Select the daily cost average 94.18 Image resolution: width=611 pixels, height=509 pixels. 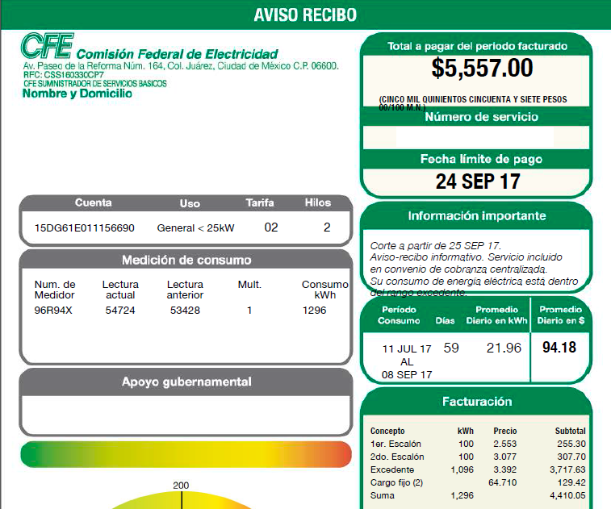point(559,348)
